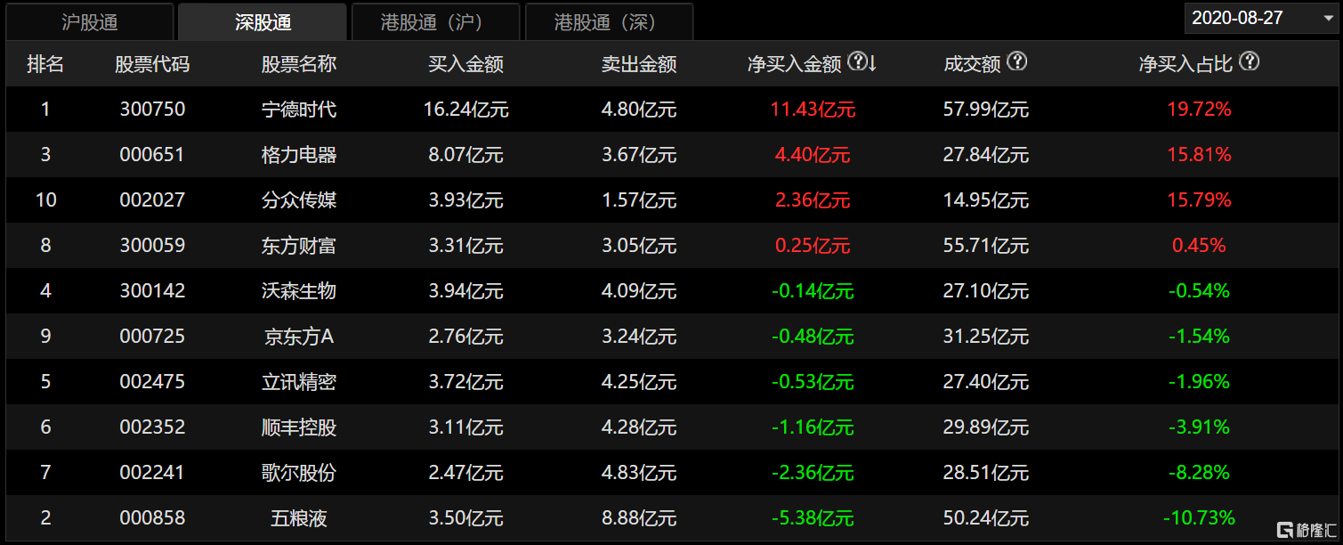Select stock name 分众传媒
This screenshot has height=545, width=1343.
tap(299, 199)
